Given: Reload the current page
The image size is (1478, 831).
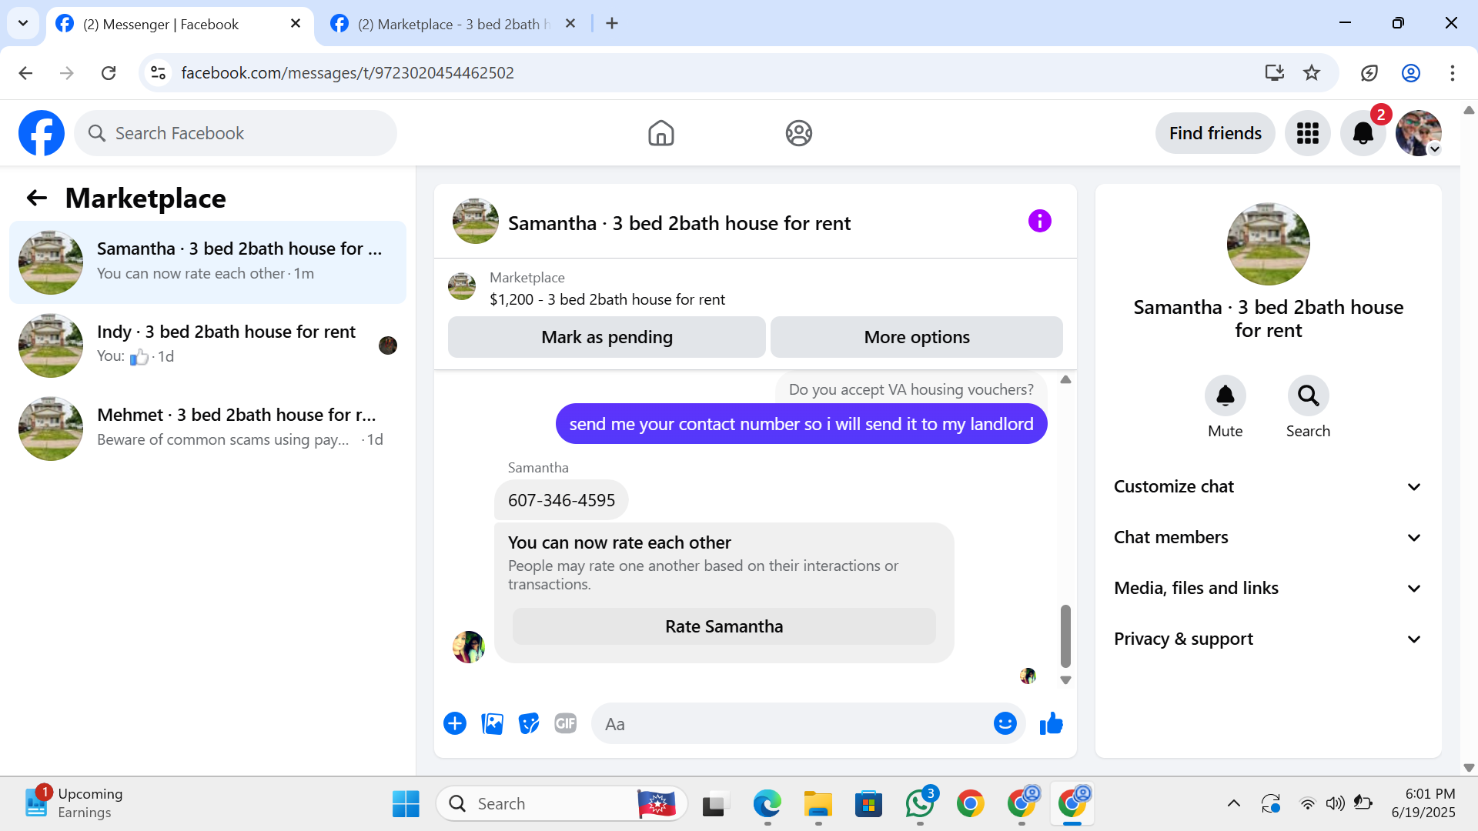Looking at the screenshot, I should pos(109,72).
